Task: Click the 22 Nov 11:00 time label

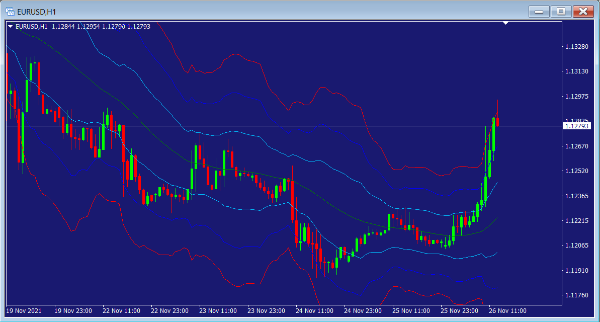Action: coord(121,310)
